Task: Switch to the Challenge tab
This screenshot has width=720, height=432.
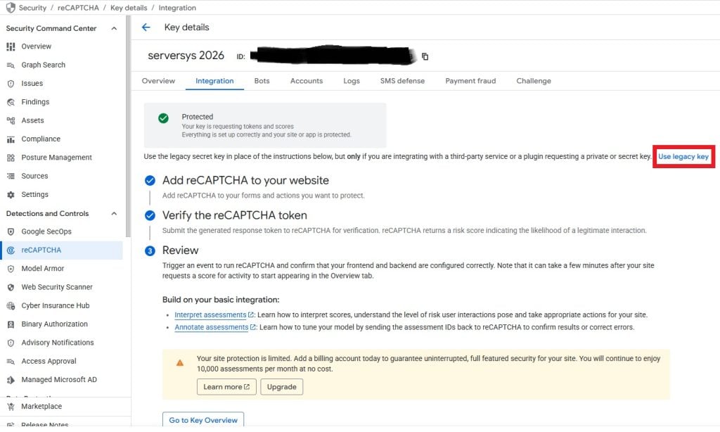Action: tap(534, 81)
